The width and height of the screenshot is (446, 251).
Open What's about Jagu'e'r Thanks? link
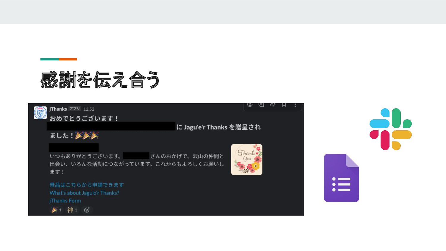[x=84, y=193]
